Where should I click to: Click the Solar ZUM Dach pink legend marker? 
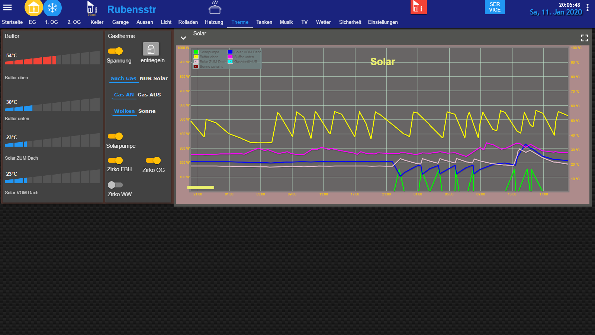pos(196,62)
